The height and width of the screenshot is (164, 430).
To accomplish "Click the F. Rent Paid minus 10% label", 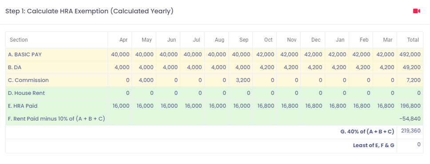I will coord(56,118).
